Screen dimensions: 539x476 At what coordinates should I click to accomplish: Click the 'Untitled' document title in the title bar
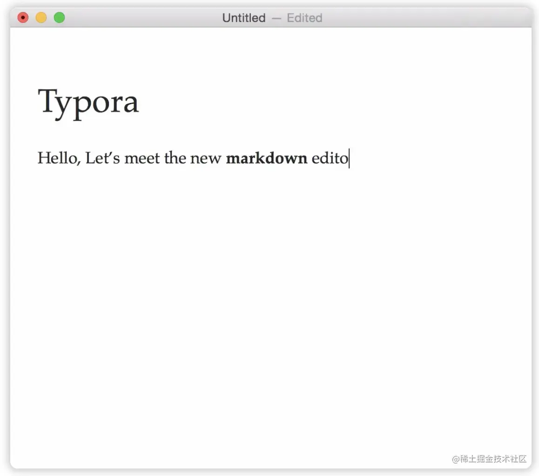pyautogui.click(x=244, y=18)
